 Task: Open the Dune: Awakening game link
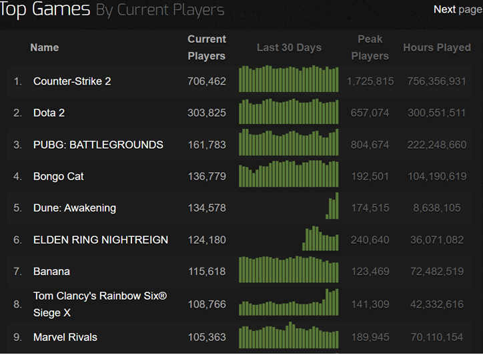click(75, 208)
